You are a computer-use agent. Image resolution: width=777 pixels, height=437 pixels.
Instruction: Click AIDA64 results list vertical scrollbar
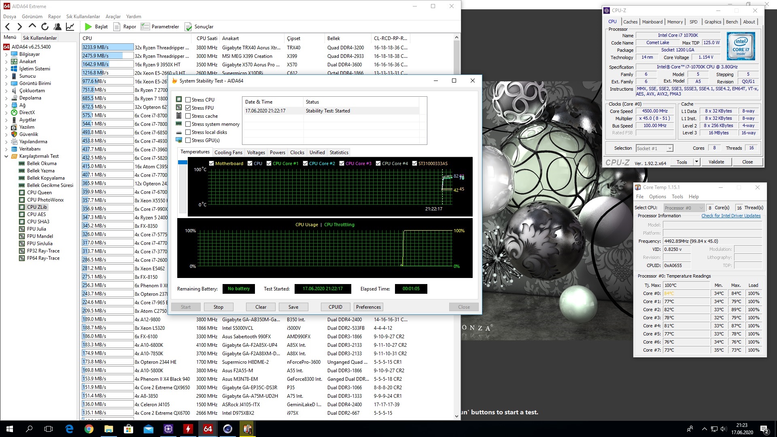[x=457, y=227]
